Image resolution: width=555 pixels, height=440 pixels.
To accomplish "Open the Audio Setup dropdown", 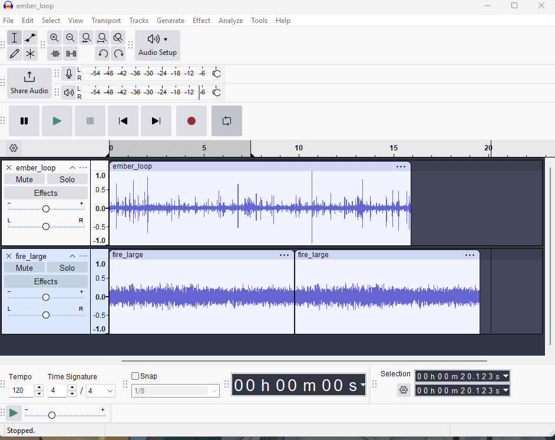I will click(x=157, y=45).
